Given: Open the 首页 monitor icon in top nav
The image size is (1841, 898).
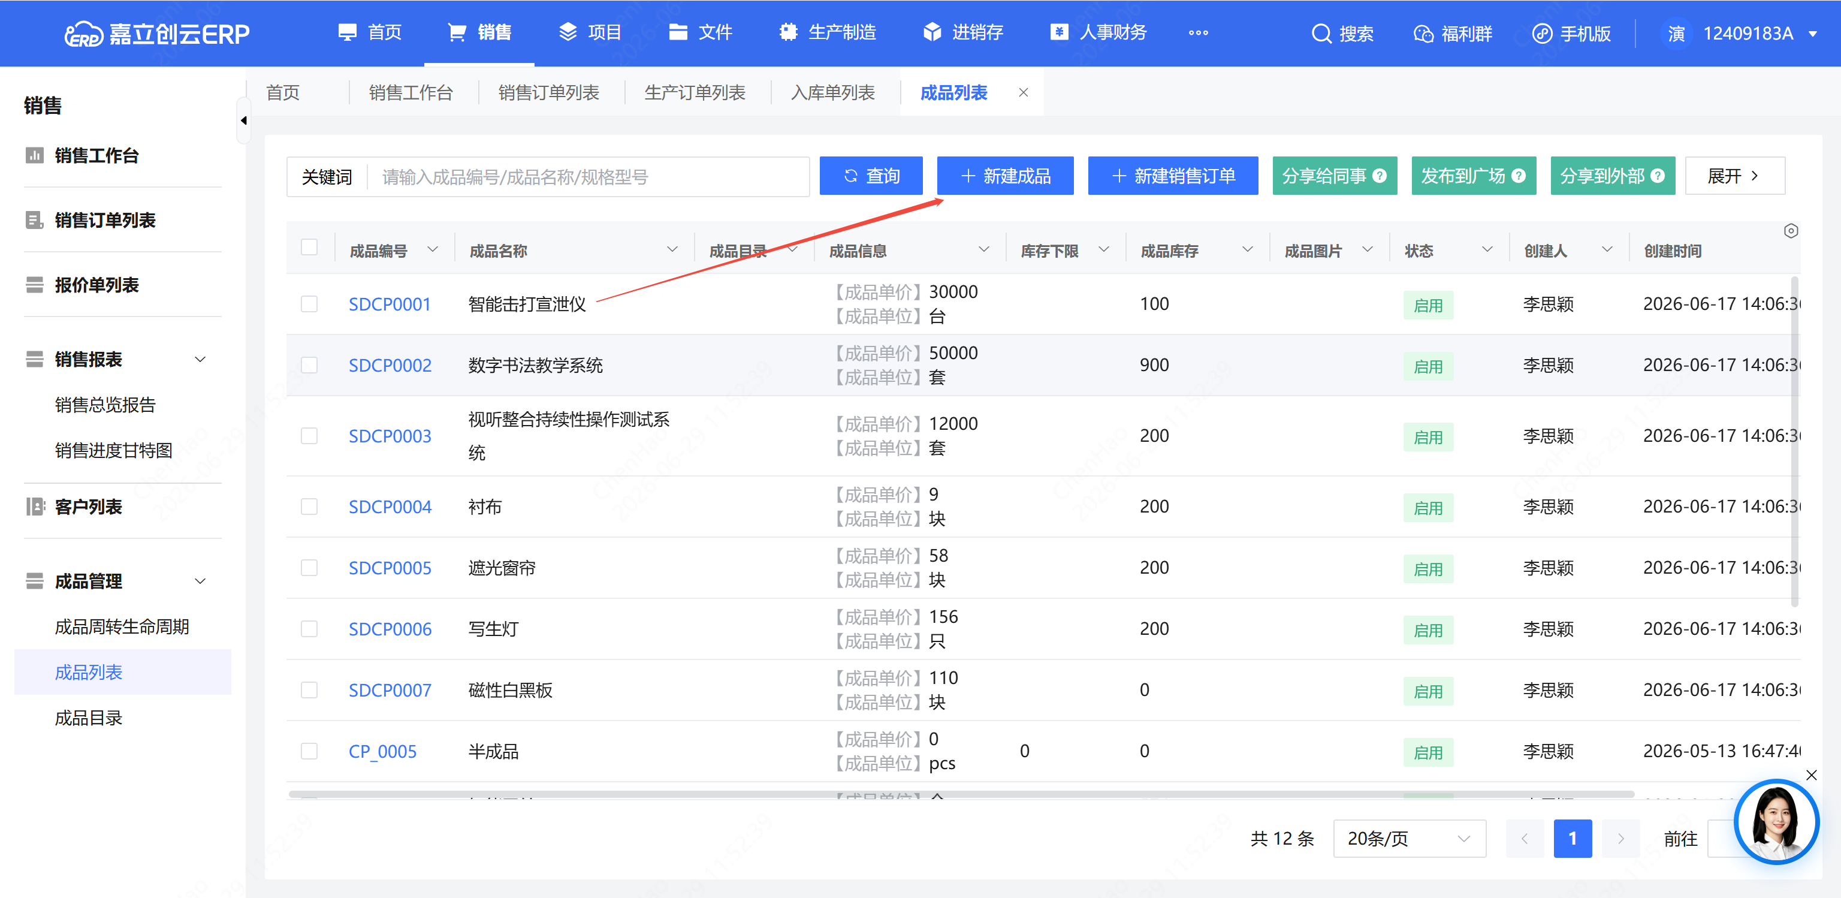Looking at the screenshot, I should click(348, 32).
